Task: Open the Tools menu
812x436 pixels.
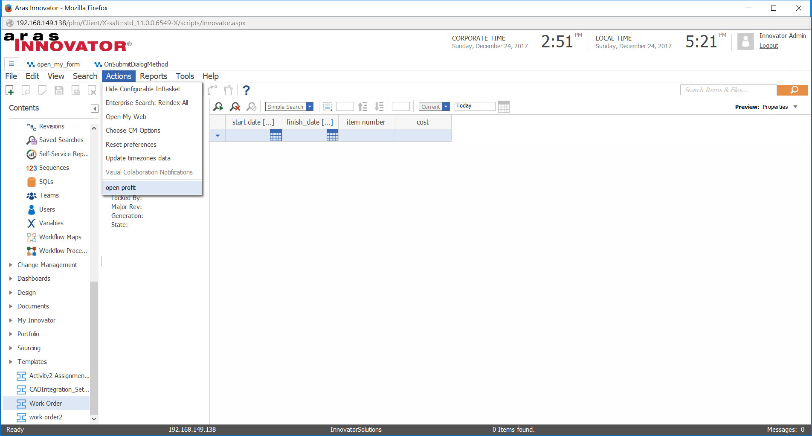Action: coord(185,76)
